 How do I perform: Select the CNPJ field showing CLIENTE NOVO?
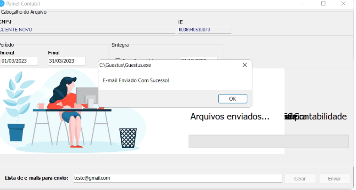point(87,30)
